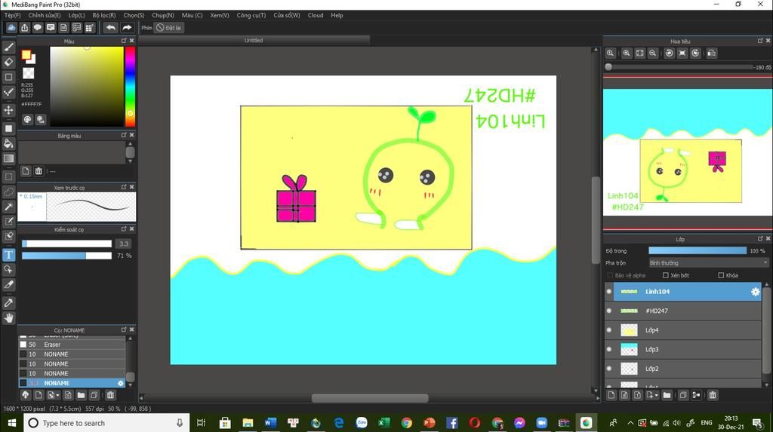Select the Move tool
The image size is (773, 432).
pyautogui.click(x=8, y=110)
